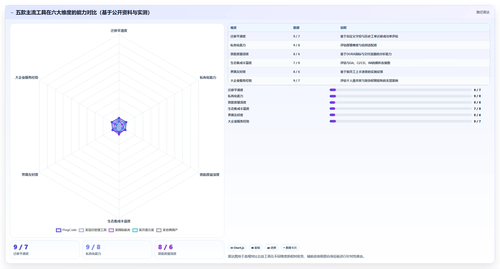Click the description 评估部署难度与信创适配度

tap(358, 45)
